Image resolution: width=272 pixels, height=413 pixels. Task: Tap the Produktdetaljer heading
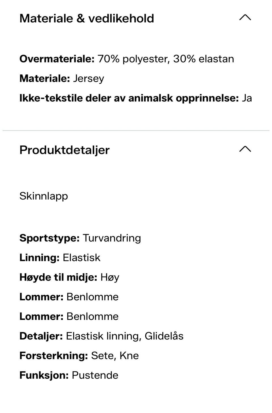tap(65, 150)
